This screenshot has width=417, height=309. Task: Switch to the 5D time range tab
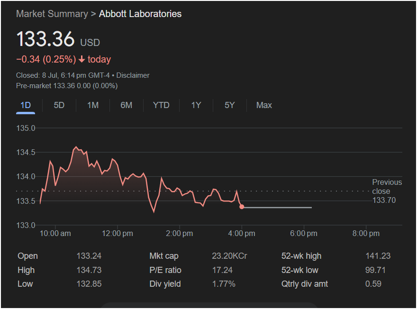point(59,105)
